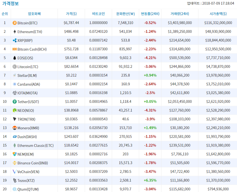Select Tether(USDT) coin name
Viewport: 237px width, 192px height.
[x=28, y=102]
